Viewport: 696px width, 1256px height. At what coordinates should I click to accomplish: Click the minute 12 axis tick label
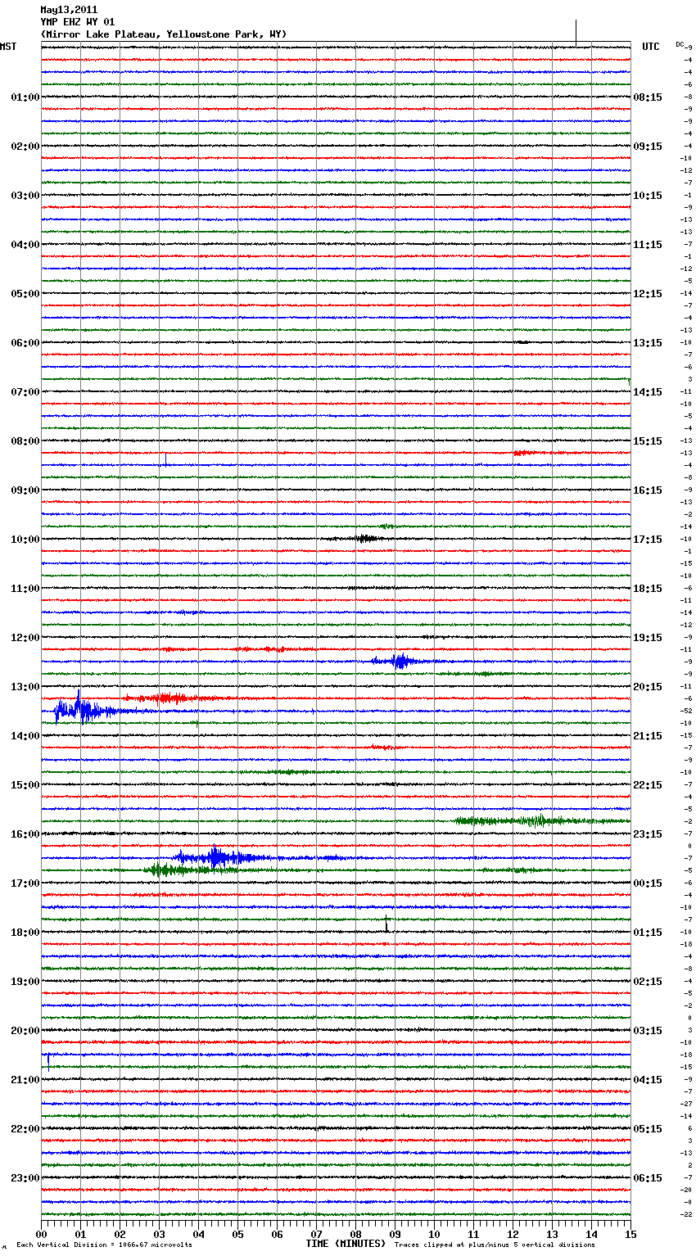pos(513,1234)
